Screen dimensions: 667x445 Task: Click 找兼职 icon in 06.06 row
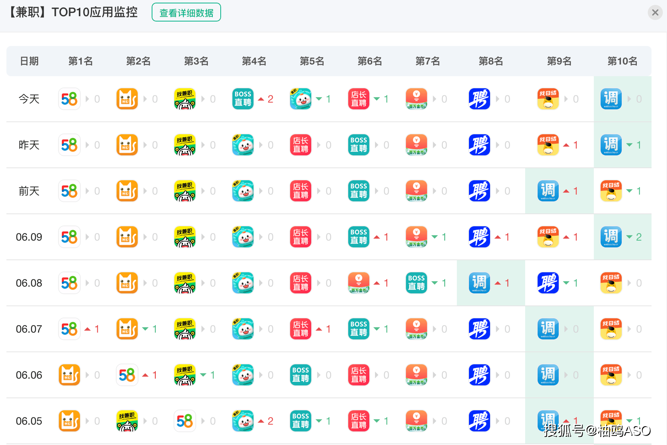[x=185, y=375]
